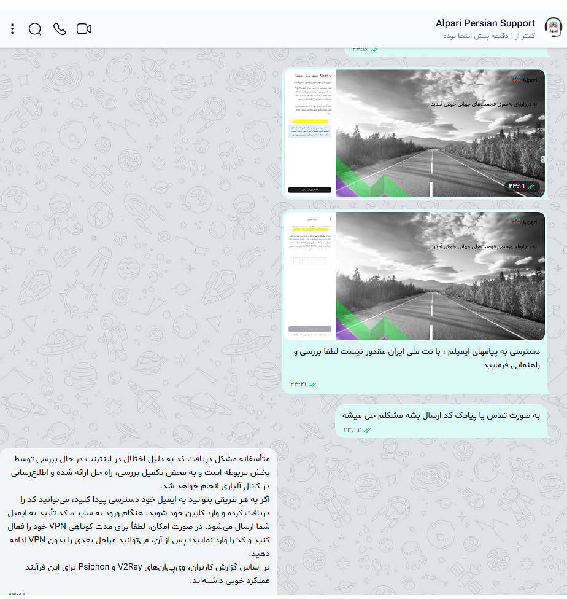
Task: Click the Alpari Persian Support chat title
Action: pyautogui.click(x=485, y=23)
